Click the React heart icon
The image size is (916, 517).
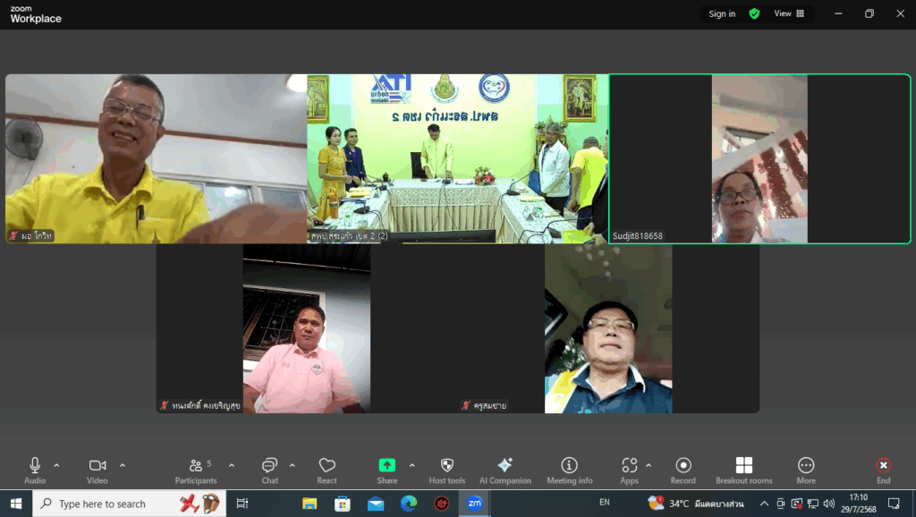[327, 470]
